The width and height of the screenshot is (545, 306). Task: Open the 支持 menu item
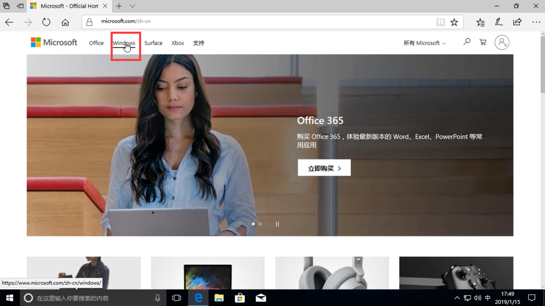(198, 43)
